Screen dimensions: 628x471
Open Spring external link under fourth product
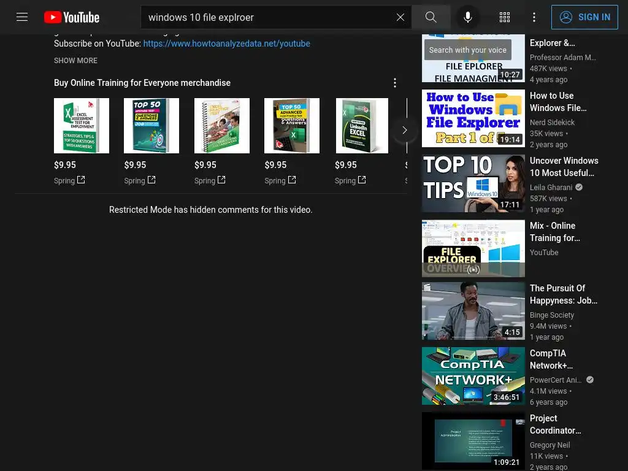tap(280, 181)
